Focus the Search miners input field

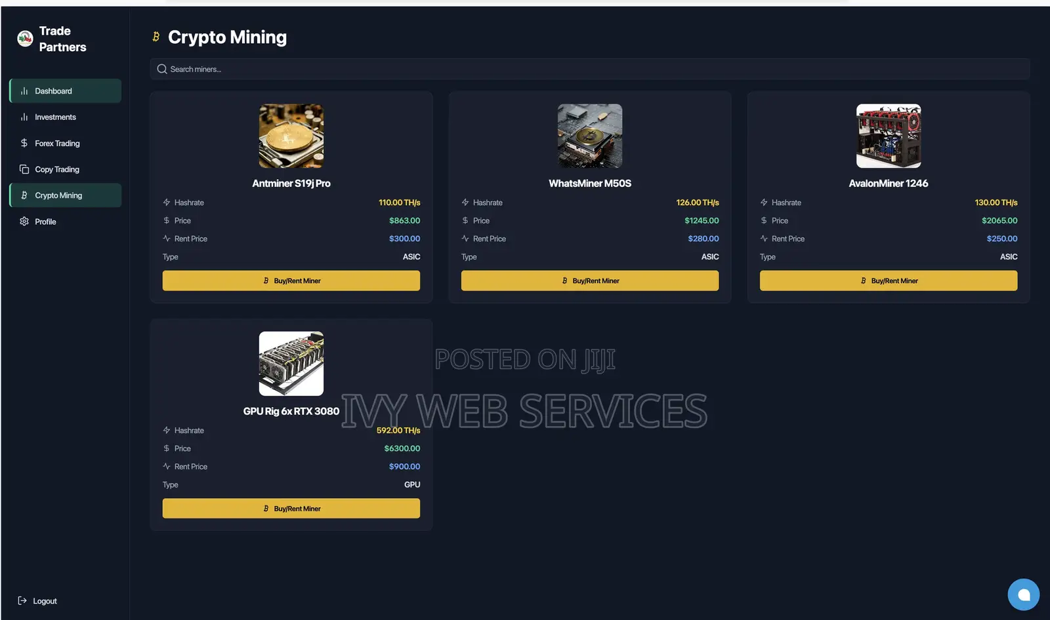590,69
